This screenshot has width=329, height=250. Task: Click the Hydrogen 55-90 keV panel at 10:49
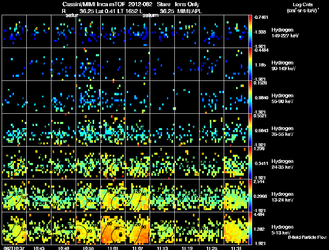coord(64,97)
